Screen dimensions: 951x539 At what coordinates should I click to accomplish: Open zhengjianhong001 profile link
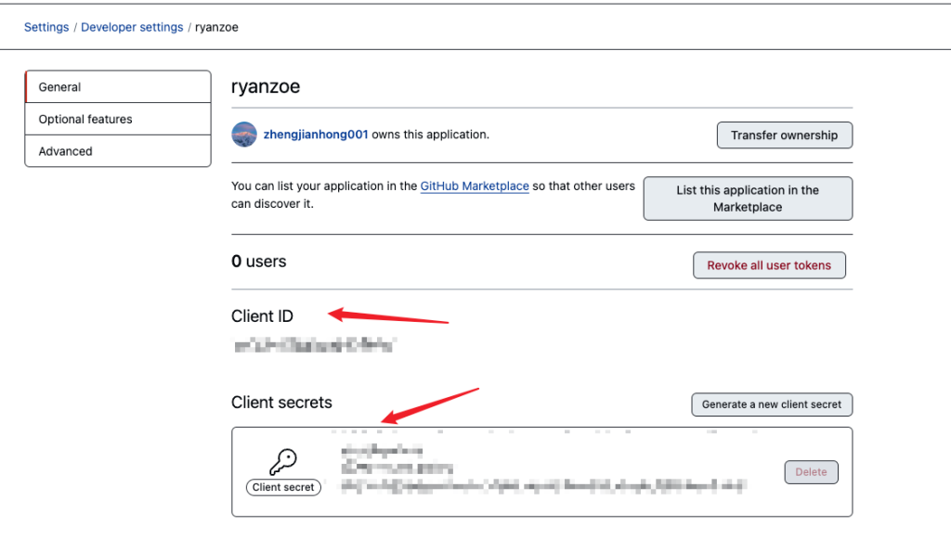(316, 135)
